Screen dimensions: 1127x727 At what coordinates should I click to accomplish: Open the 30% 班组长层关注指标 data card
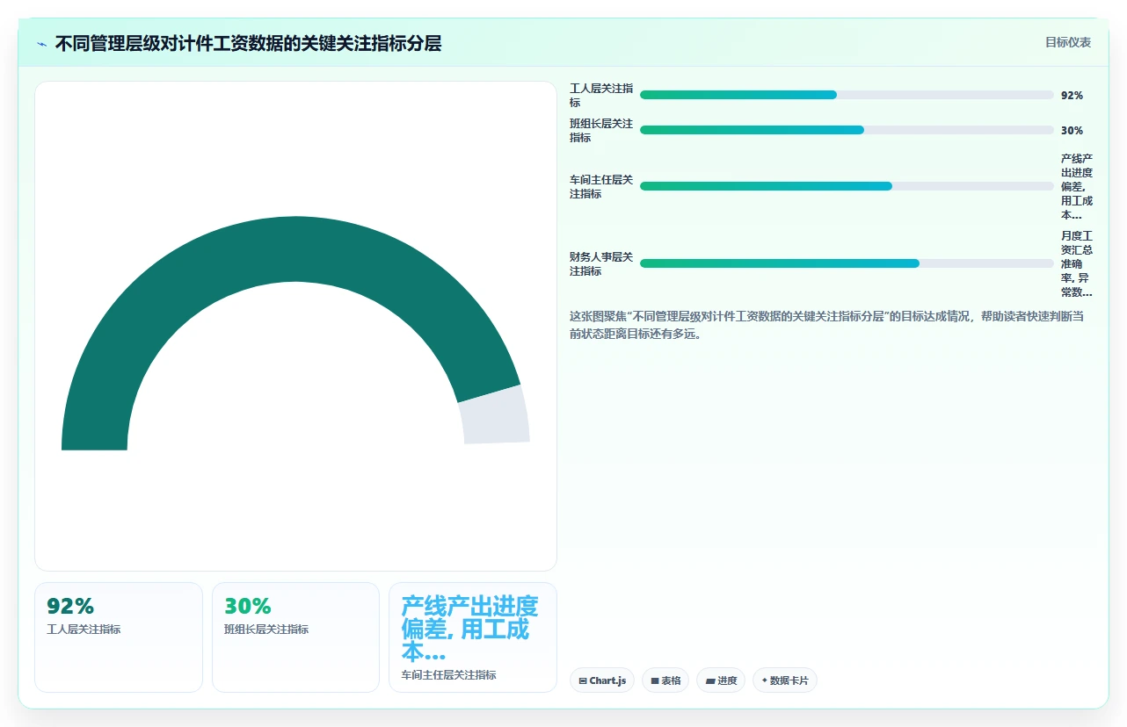pos(295,637)
